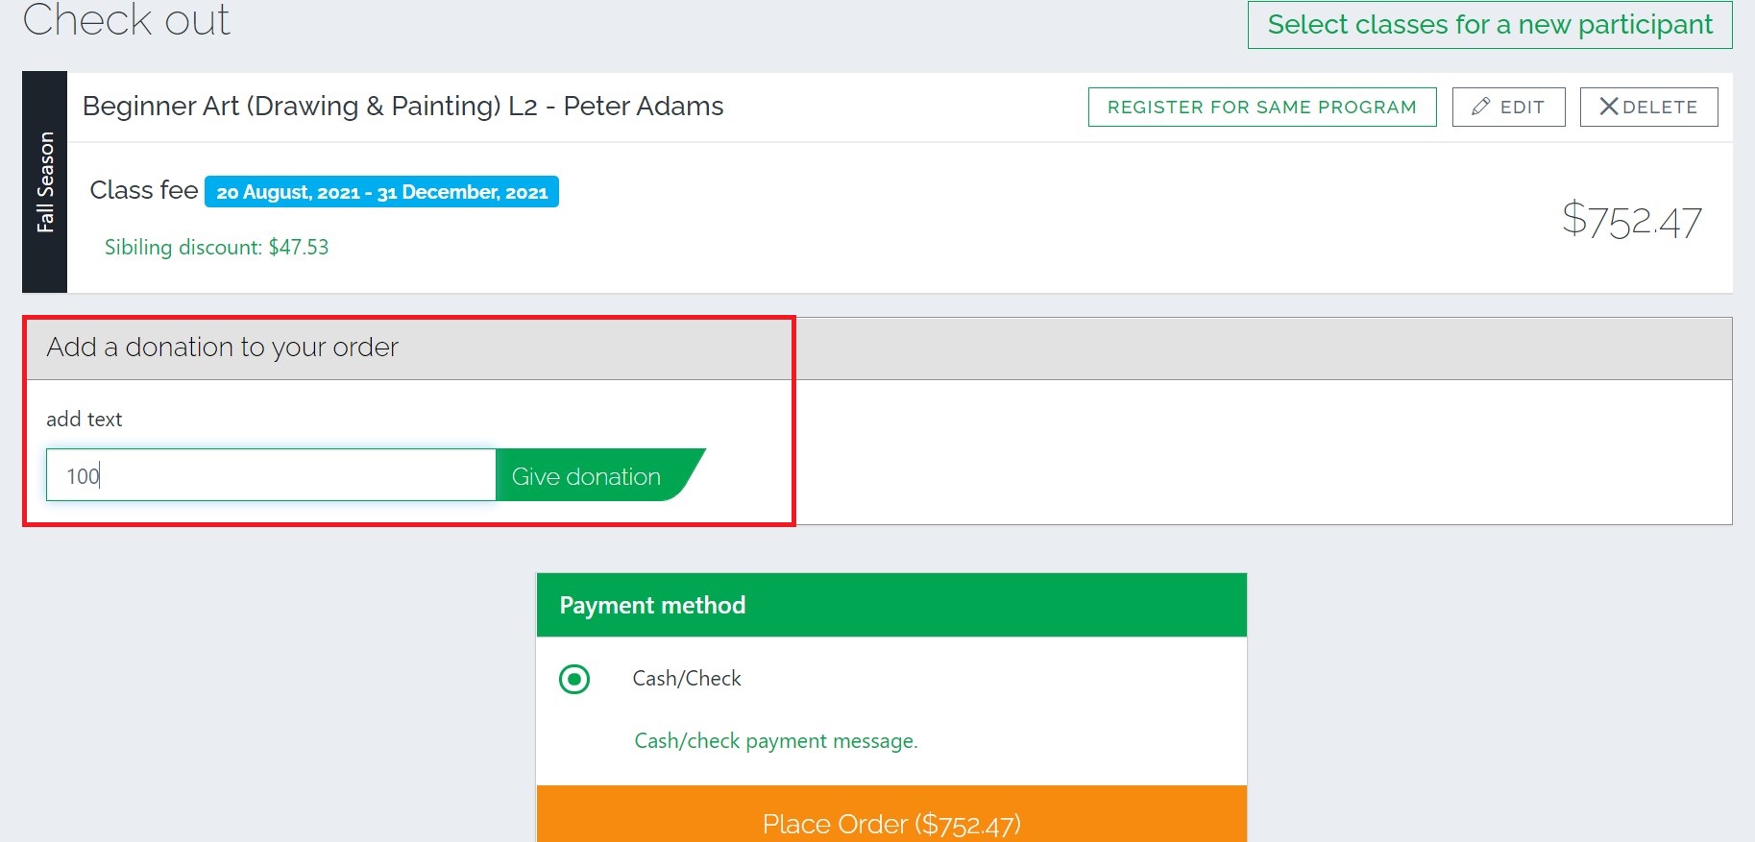Click REGISTER FOR SAME PROGRAM

1262,107
